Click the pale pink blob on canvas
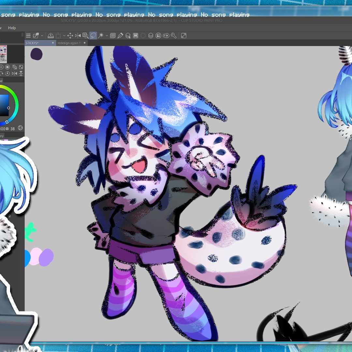This screenshot has width=352, height=352. click(36, 257)
